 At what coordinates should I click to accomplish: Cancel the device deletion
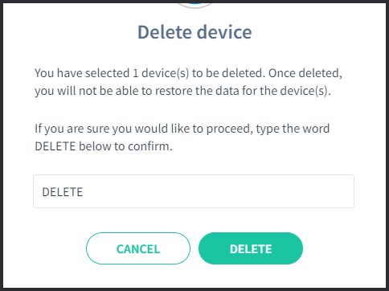[x=138, y=248]
